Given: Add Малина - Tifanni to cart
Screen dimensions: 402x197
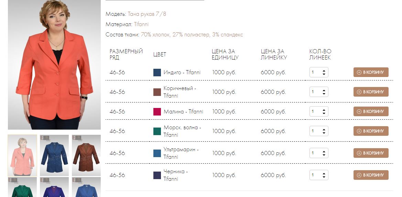Looking at the screenshot, I should [x=371, y=111].
